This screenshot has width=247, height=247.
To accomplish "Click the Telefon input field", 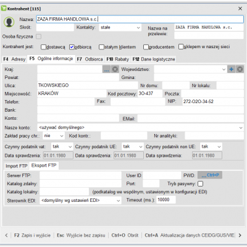I will 65,102.
